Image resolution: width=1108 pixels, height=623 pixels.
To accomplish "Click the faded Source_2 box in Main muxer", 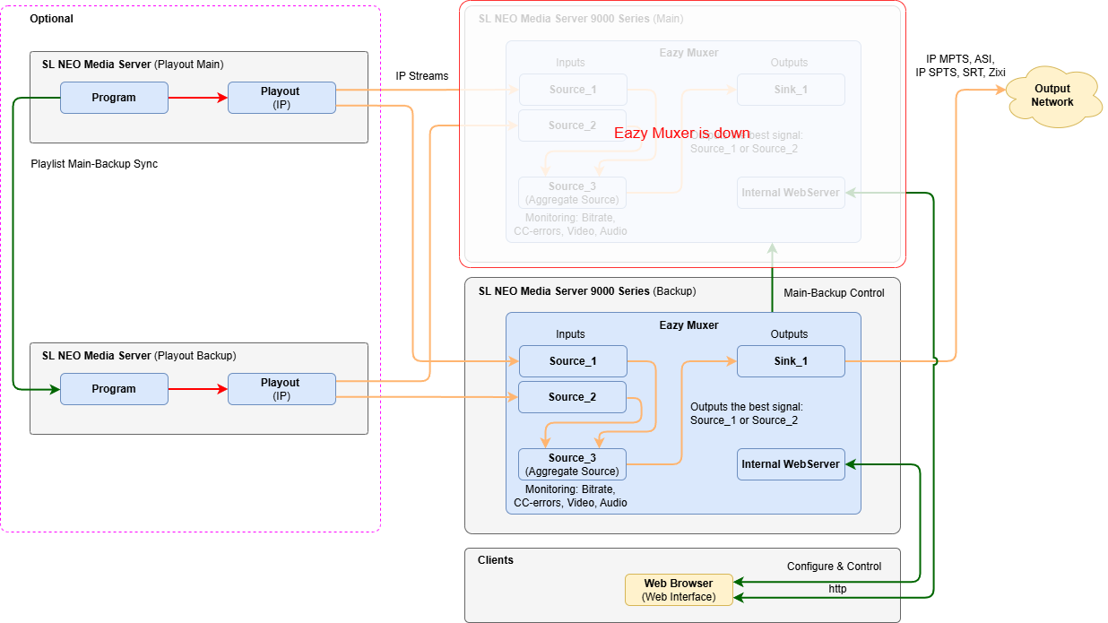I will click(x=572, y=125).
